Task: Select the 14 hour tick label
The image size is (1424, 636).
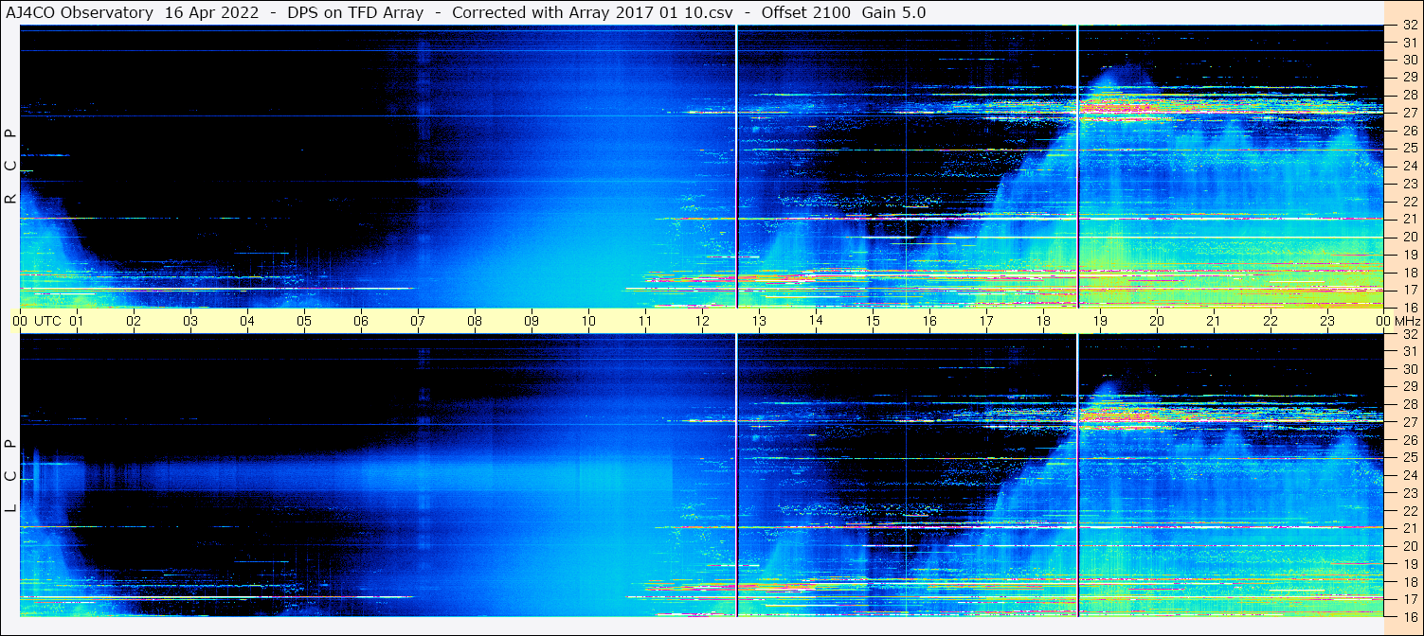Action: tap(816, 321)
